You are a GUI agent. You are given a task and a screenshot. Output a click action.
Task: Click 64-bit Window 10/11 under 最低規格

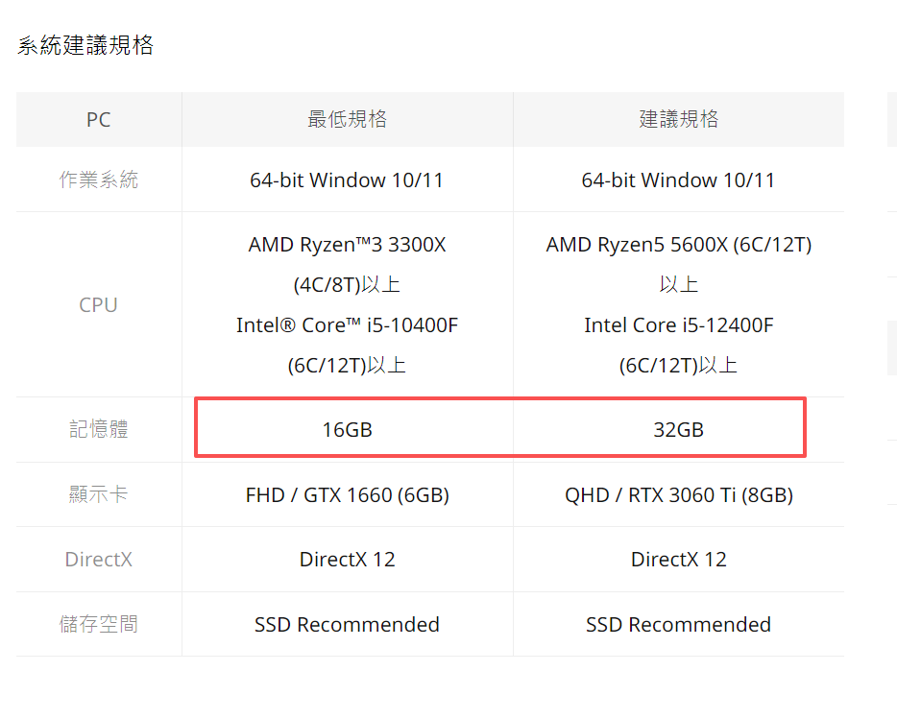[x=347, y=180]
